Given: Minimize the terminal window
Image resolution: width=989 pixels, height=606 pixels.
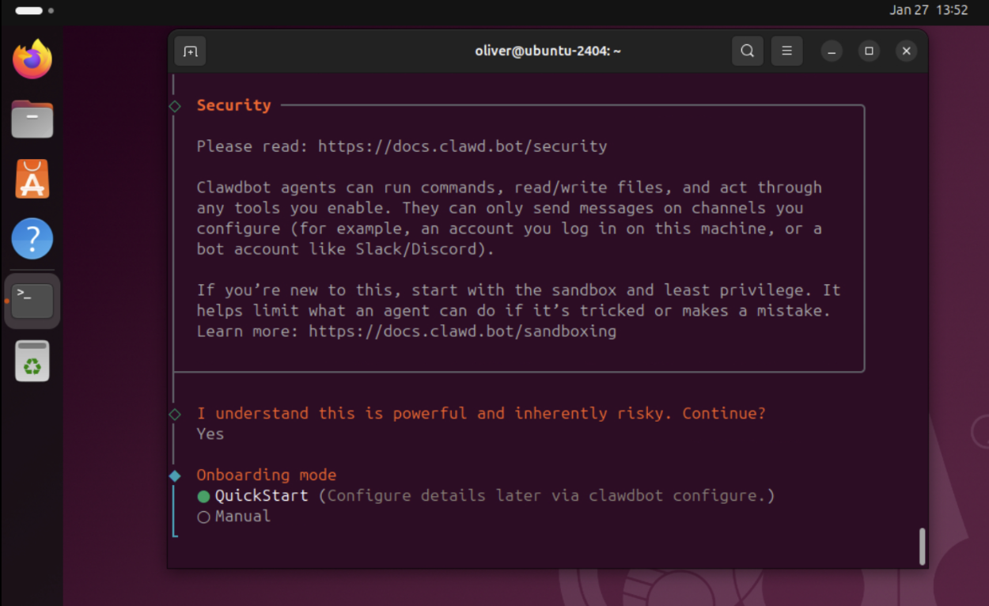Looking at the screenshot, I should 831,51.
